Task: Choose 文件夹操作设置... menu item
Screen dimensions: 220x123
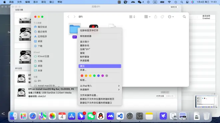Action: (100, 95)
